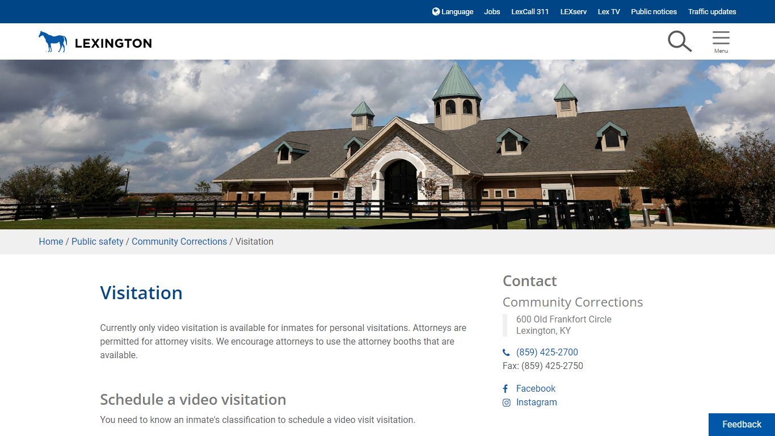This screenshot has width=775, height=436.
Task: Click the building banner image
Action: 387,144
